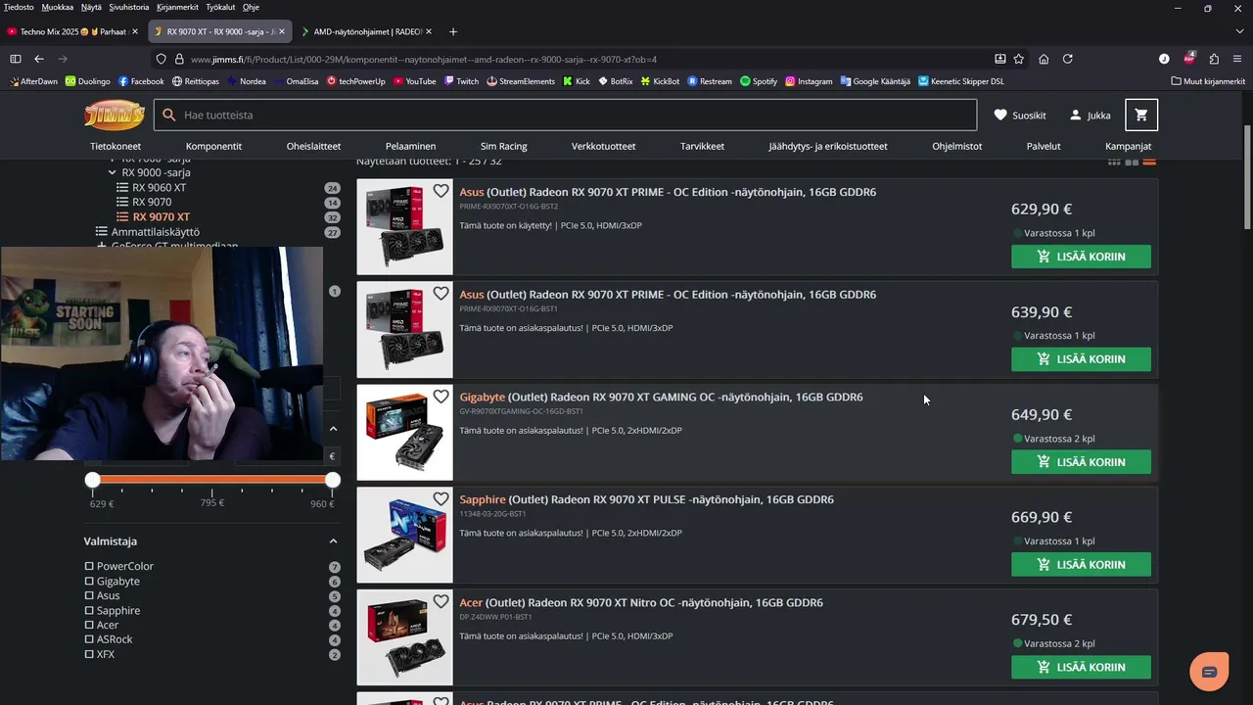Open the Twitch bookmark
Viewport: 1253px width, 705px height.
tap(461, 81)
